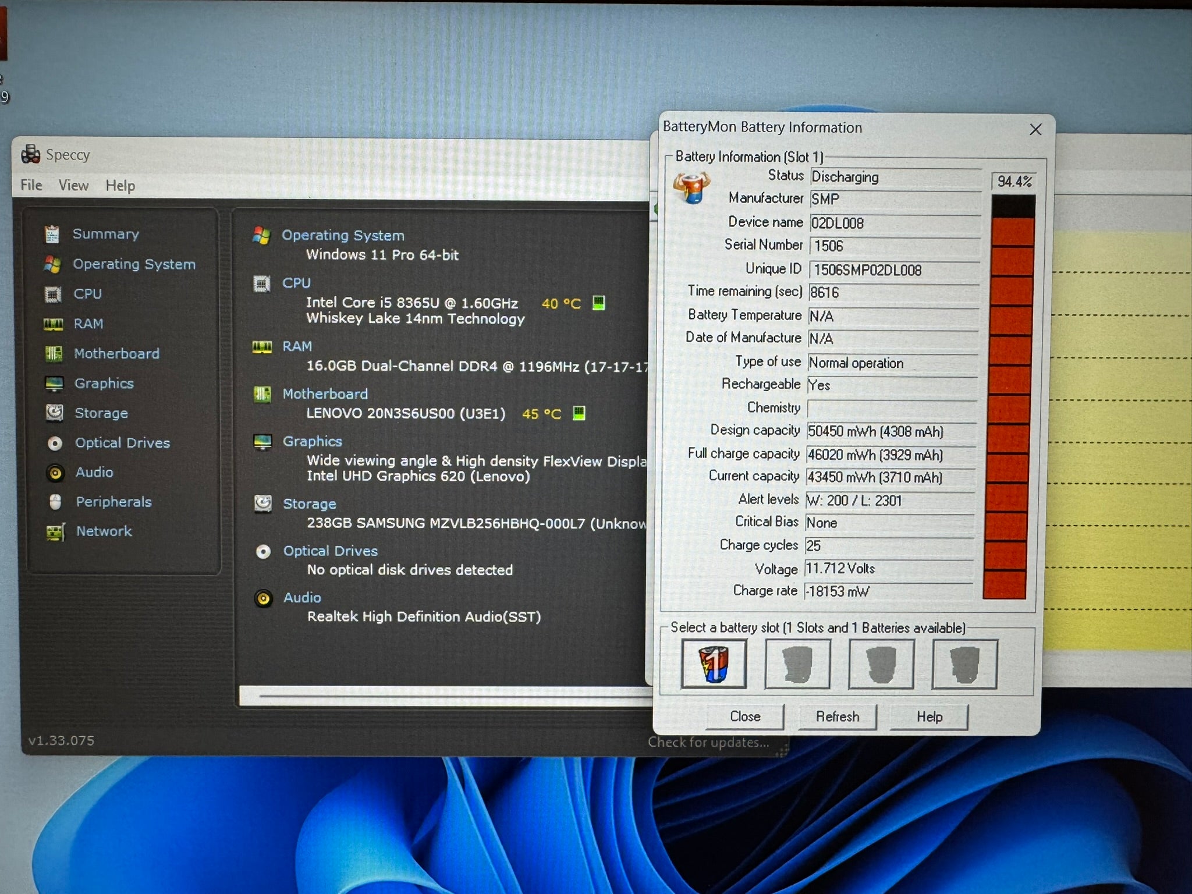This screenshot has width=1192, height=894.
Task: Click Realtek High Definition Audio(SST) text
Action: point(424,617)
